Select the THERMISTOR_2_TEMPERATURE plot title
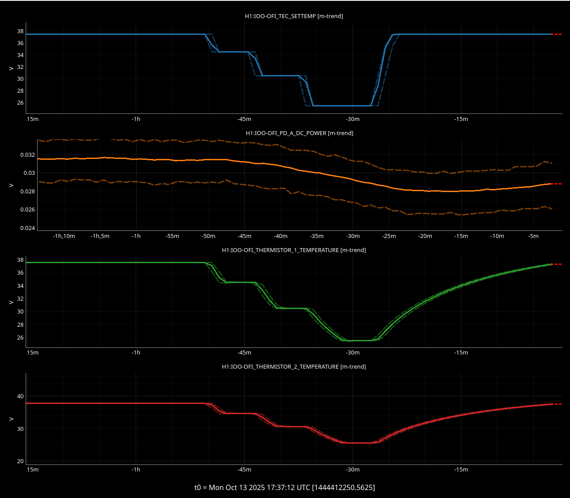 (294, 367)
